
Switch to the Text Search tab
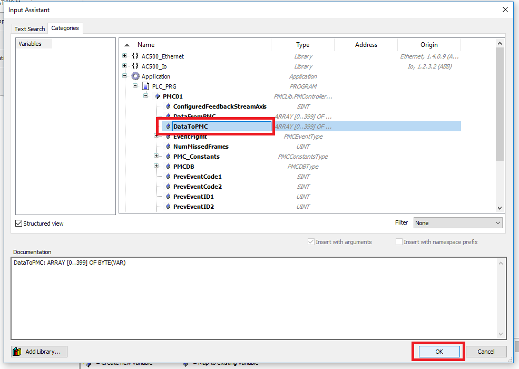[30, 28]
